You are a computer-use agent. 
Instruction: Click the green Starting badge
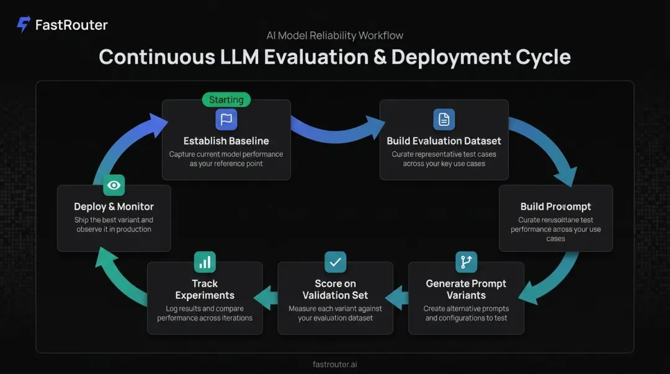click(226, 100)
